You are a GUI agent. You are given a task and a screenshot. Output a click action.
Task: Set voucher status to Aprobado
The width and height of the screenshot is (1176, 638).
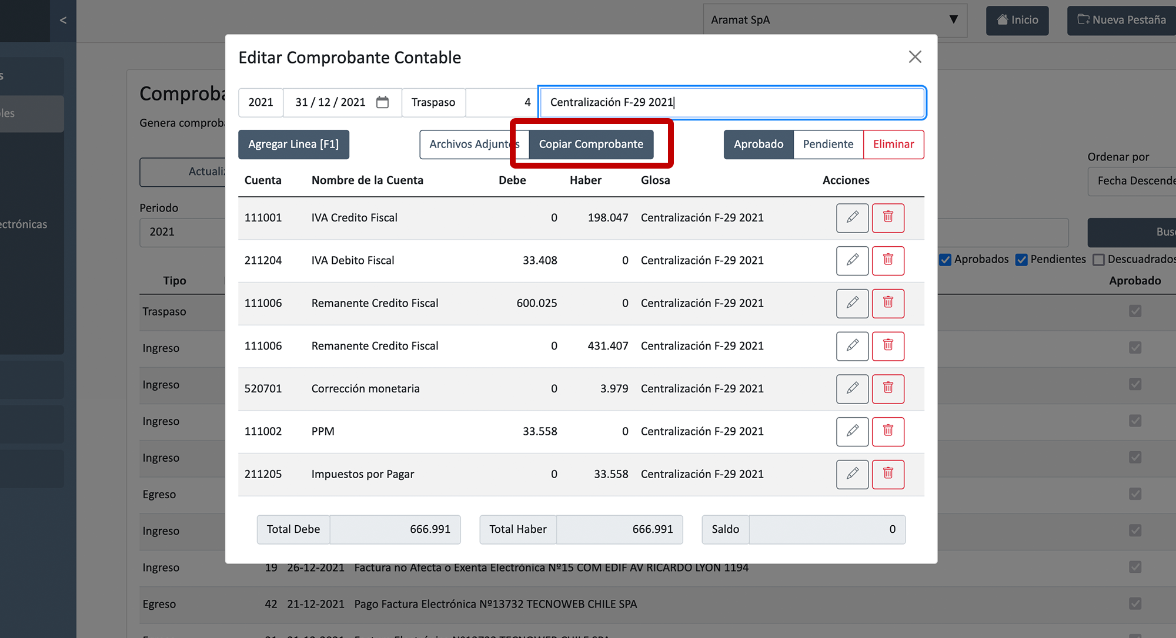tap(758, 145)
